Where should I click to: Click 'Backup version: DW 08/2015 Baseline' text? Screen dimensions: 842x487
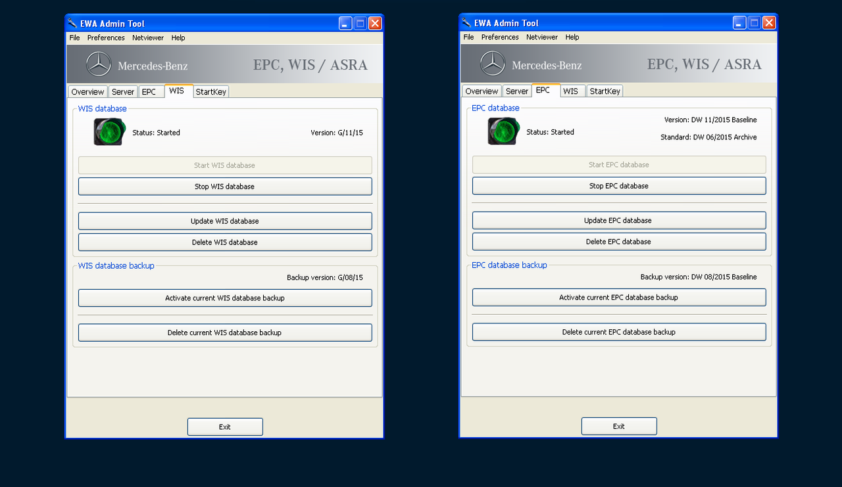click(x=699, y=277)
